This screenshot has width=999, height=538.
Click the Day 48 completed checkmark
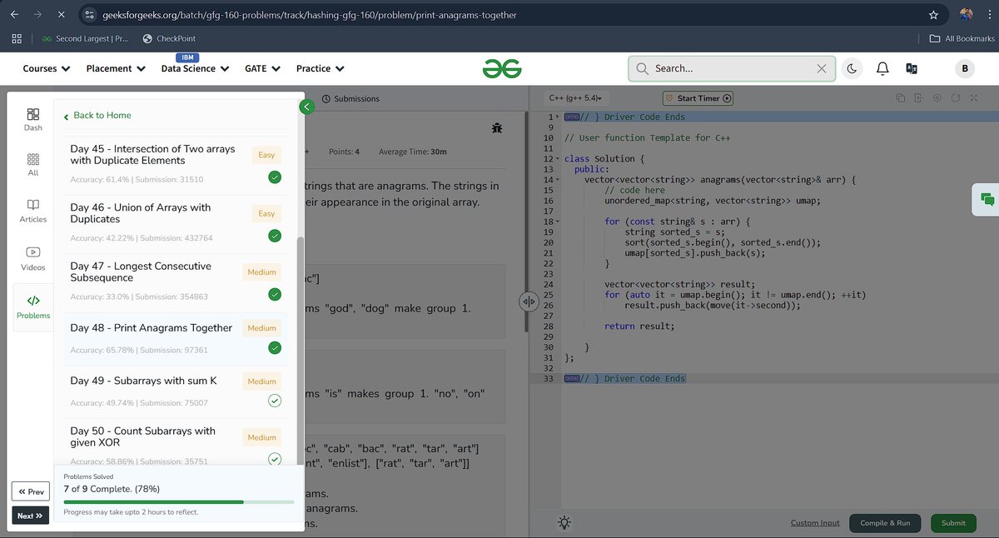click(275, 347)
